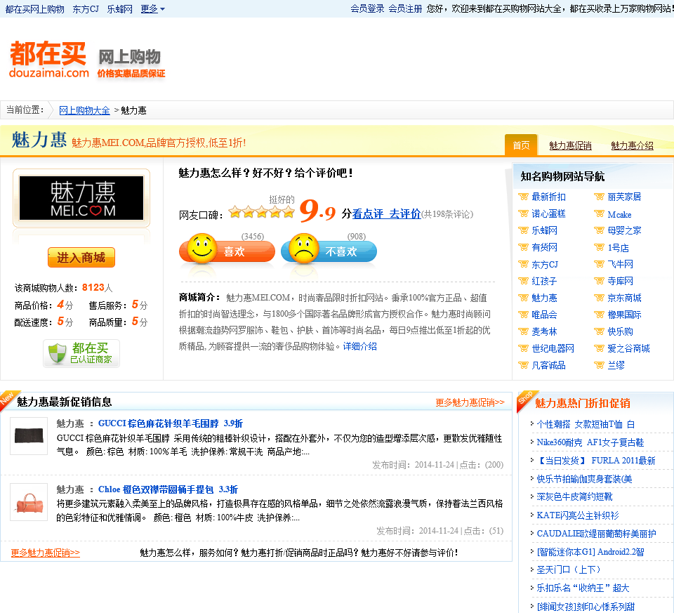Open Chloe 橙色双襻带圆桶手提包 promotion title

pyautogui.click(x=168, y=489)
